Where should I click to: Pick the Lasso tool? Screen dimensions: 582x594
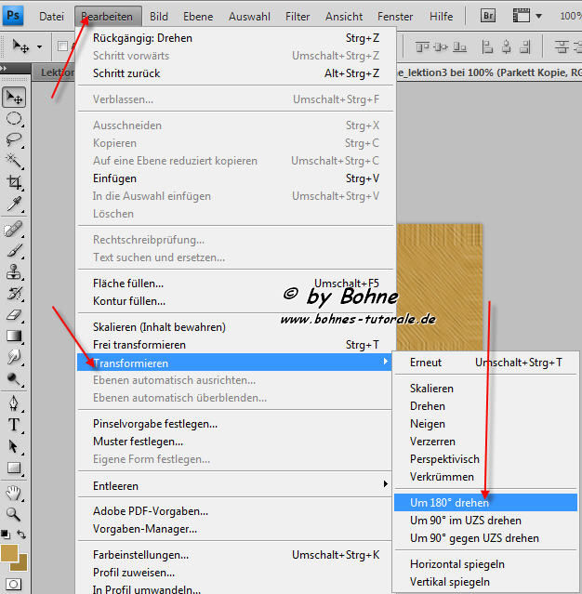[x=15, y=139]
